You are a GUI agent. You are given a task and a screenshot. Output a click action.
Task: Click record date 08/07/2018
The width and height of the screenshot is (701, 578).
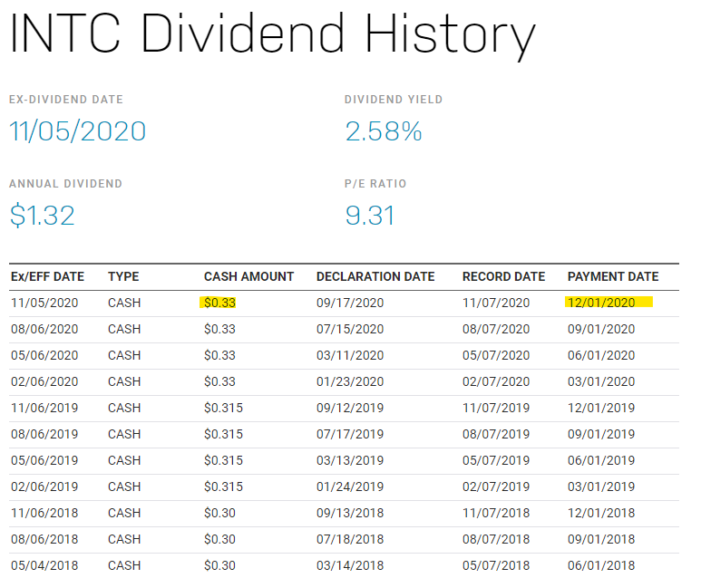496,539
